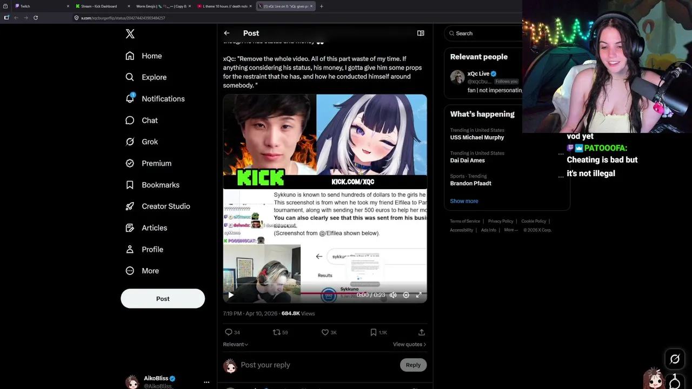Image resolution: width=692 pixels, height=389 pixels.
Task: Go back with the Post header arrow
Action: [x=227, y=33]
